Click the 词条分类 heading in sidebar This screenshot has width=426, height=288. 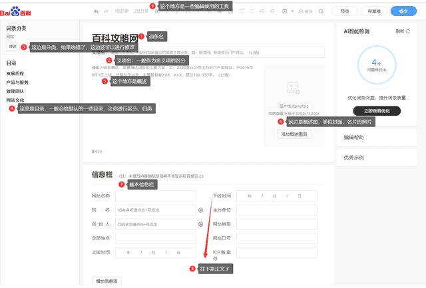click(16, 28)
